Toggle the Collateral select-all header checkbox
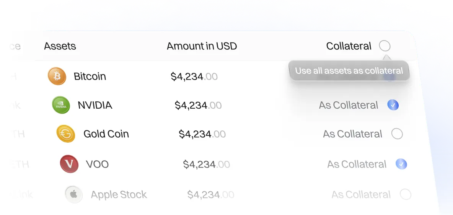This screenshot has height=215, width=453. tap(385, 46)
